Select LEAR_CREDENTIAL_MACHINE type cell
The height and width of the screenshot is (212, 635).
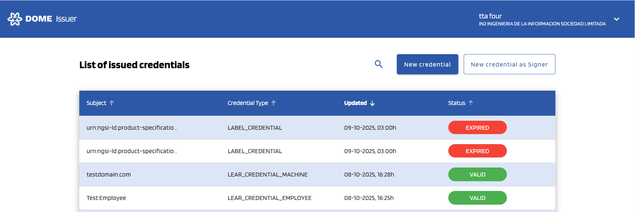(267, 175)
